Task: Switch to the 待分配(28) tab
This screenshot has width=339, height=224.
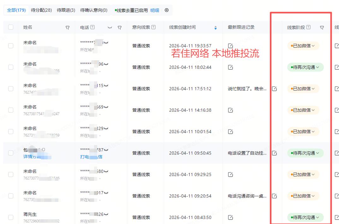Action: point(41,10)
